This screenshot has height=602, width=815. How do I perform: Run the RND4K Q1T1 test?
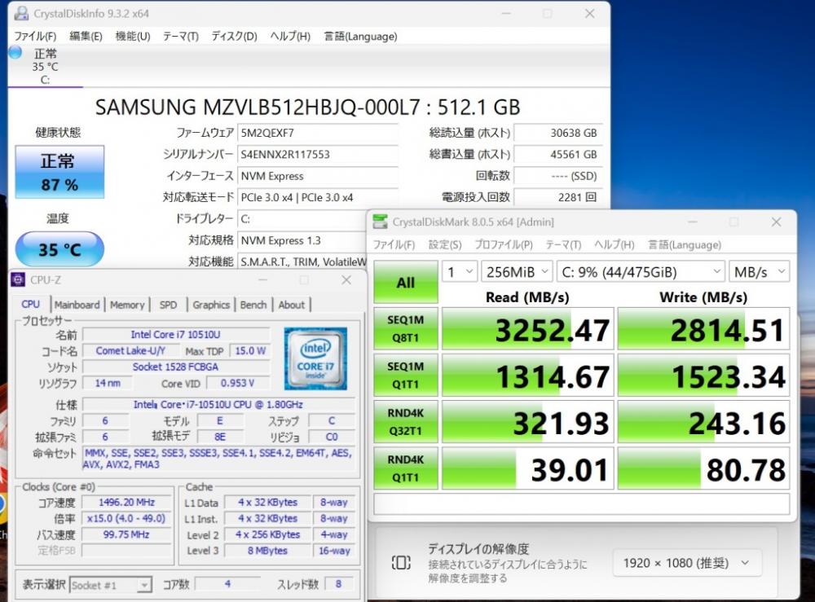tap(405, 468)
